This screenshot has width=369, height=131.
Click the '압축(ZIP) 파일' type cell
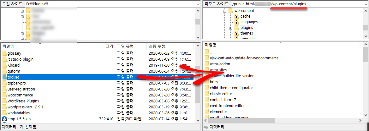click(129, 119)
